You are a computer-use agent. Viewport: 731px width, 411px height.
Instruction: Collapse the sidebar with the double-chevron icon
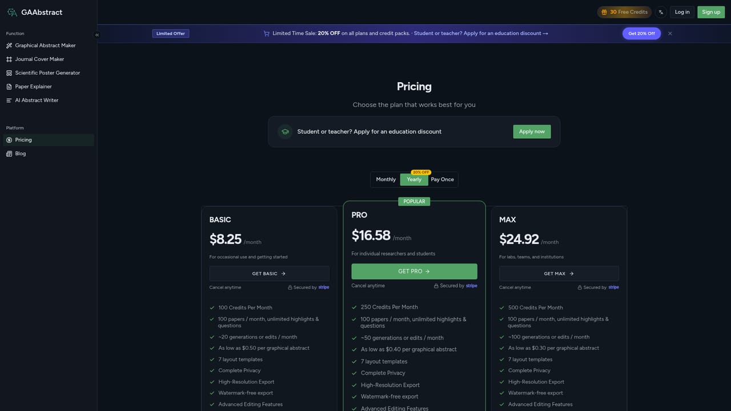click(x=97, y=35)
